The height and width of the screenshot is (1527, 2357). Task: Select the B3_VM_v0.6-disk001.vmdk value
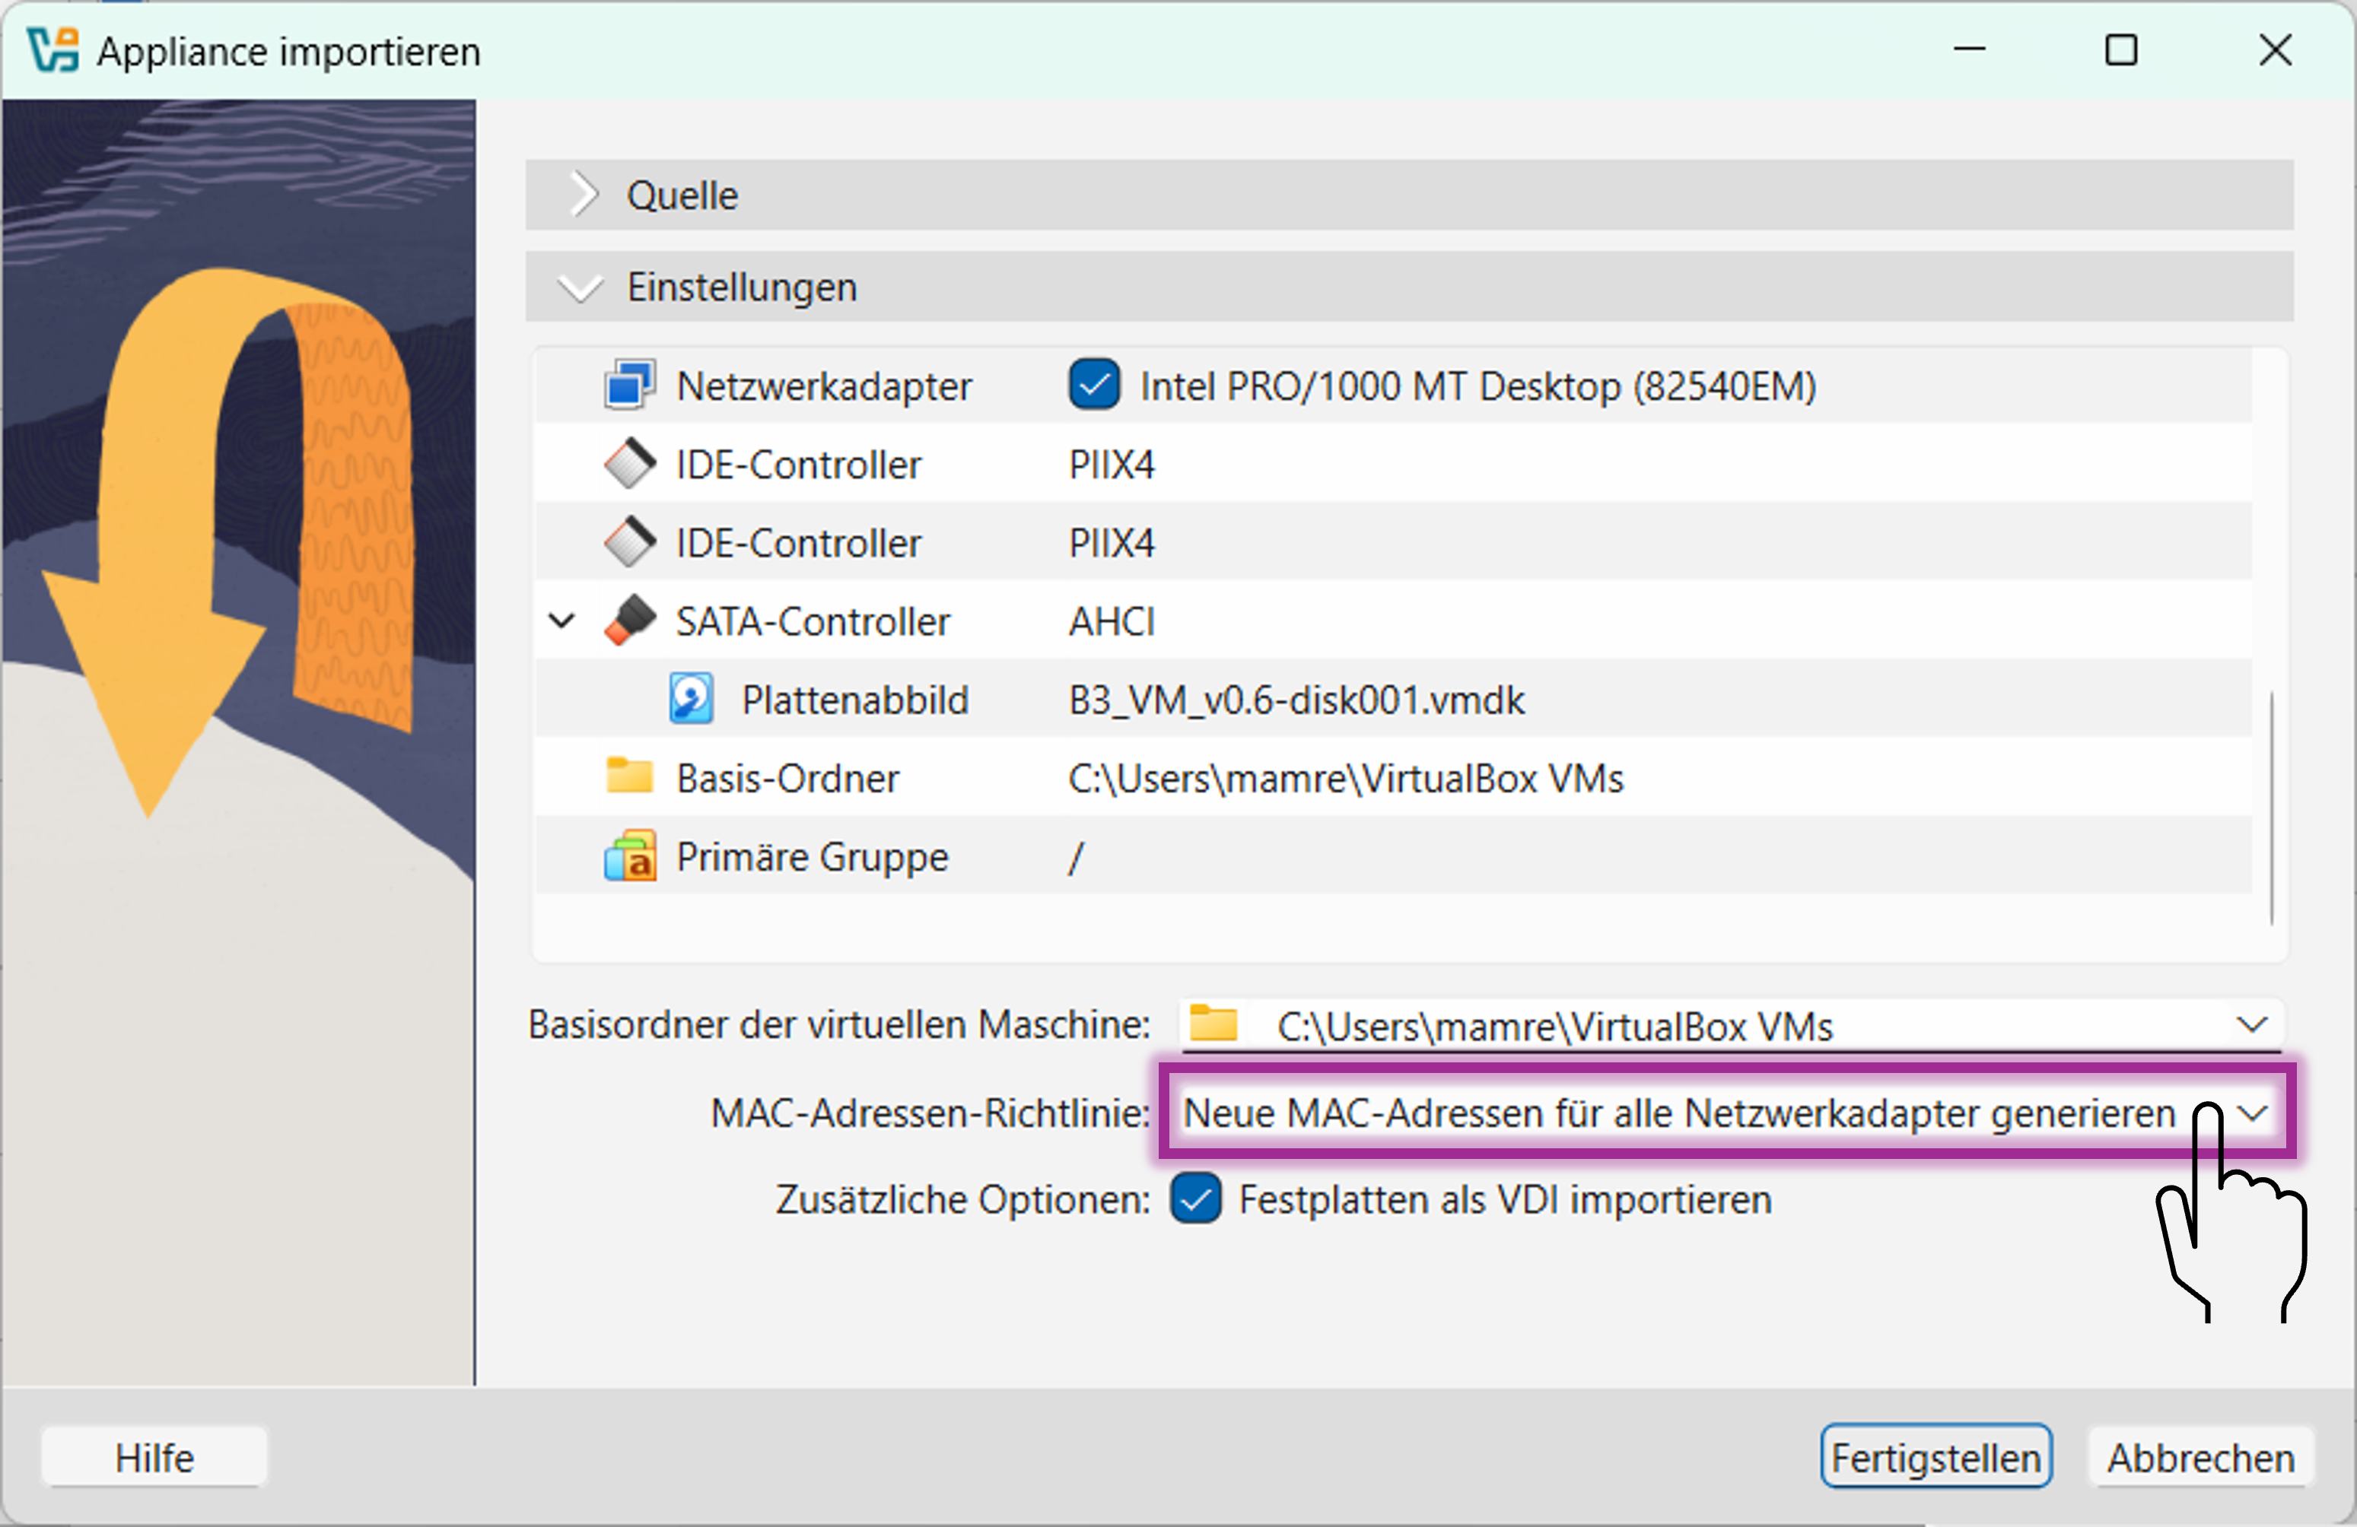[1296, 700]
